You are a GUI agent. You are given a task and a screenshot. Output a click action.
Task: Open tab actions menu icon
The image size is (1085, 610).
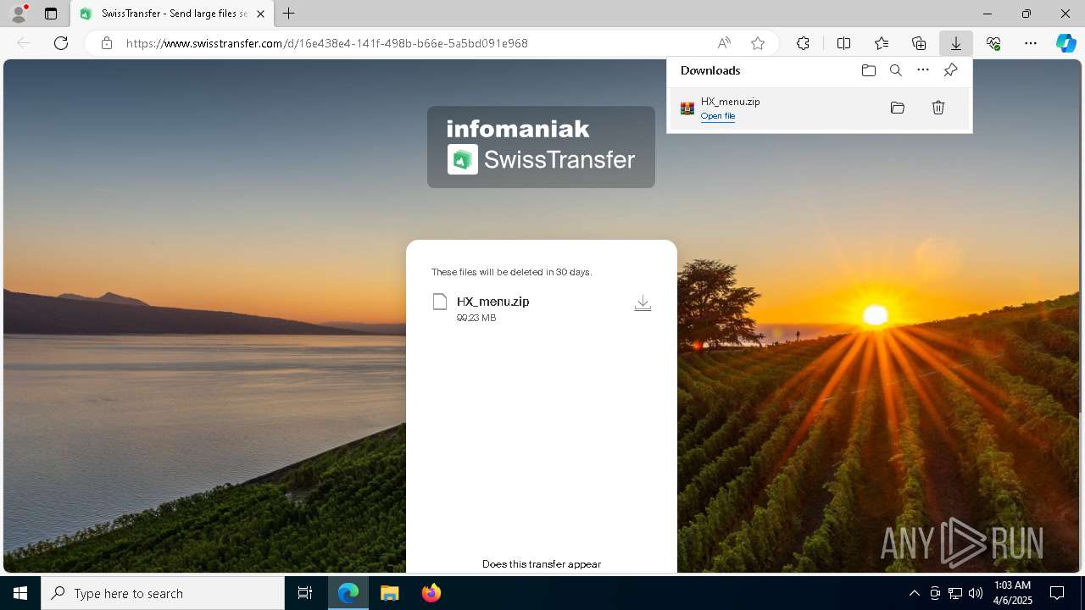pyautogui.click(x=51, y=14)
